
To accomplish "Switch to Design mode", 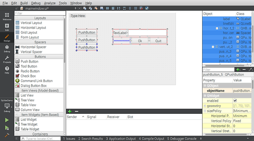I will (7, 38).
